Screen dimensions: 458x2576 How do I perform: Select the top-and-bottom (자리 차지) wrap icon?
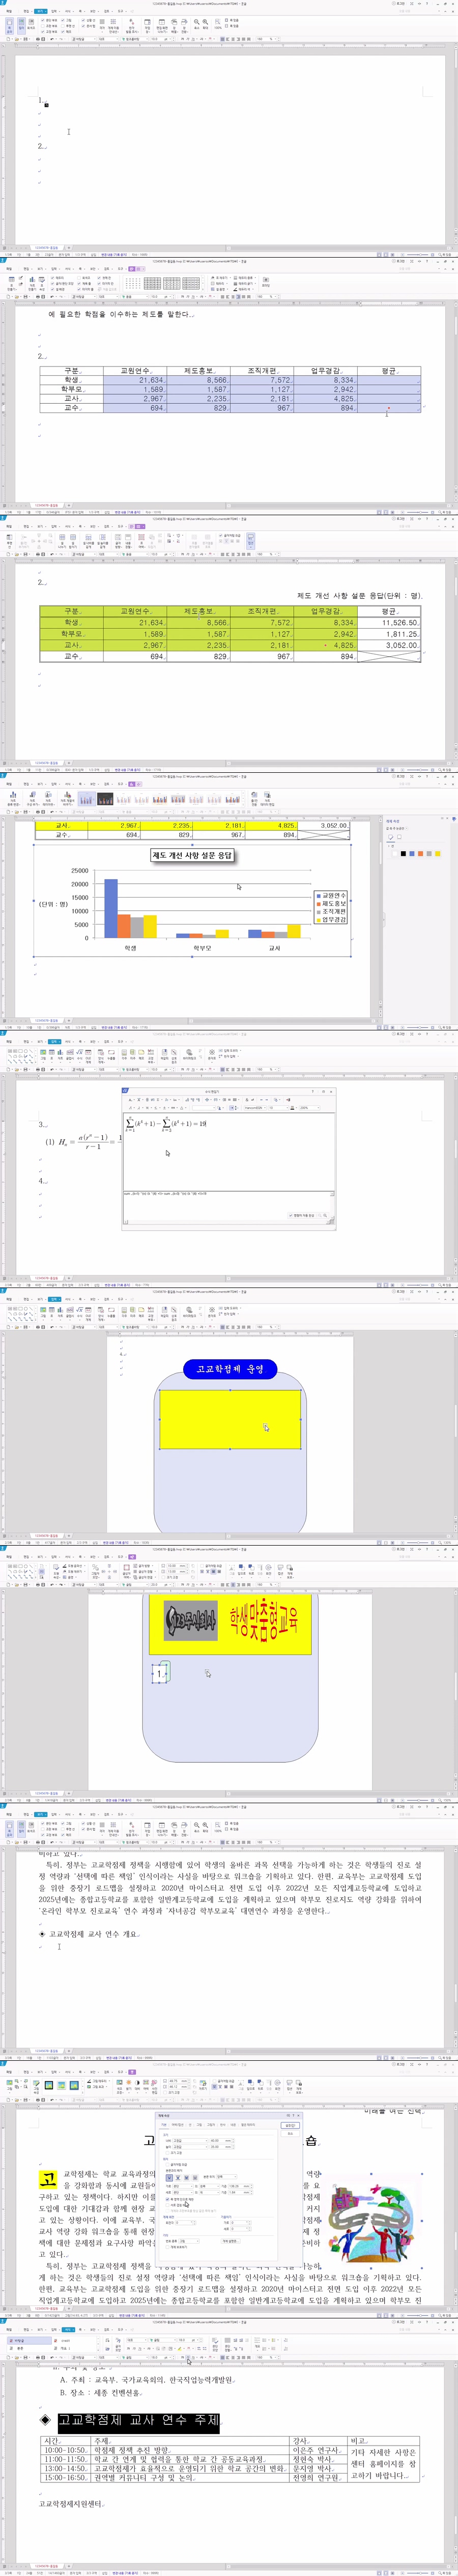click(178, 2177)
